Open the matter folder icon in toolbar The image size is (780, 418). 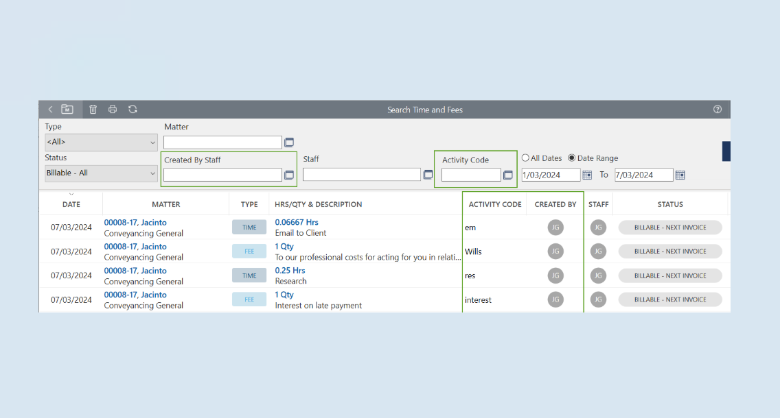[x=67, y=110]
